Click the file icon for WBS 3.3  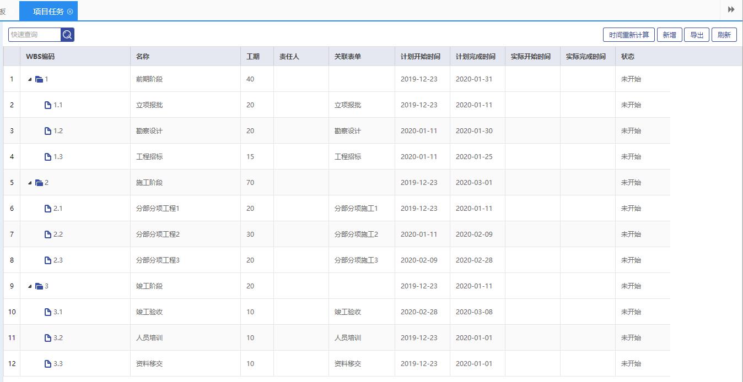(48, 364)
